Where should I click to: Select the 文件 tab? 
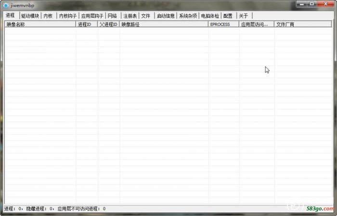(146, 16)
